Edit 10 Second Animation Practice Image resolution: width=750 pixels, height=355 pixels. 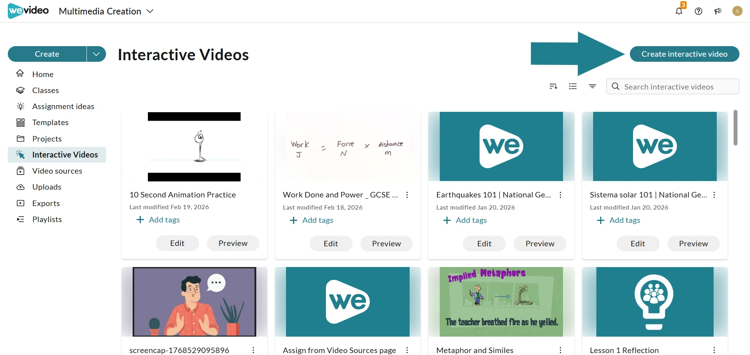click(177, 243)
